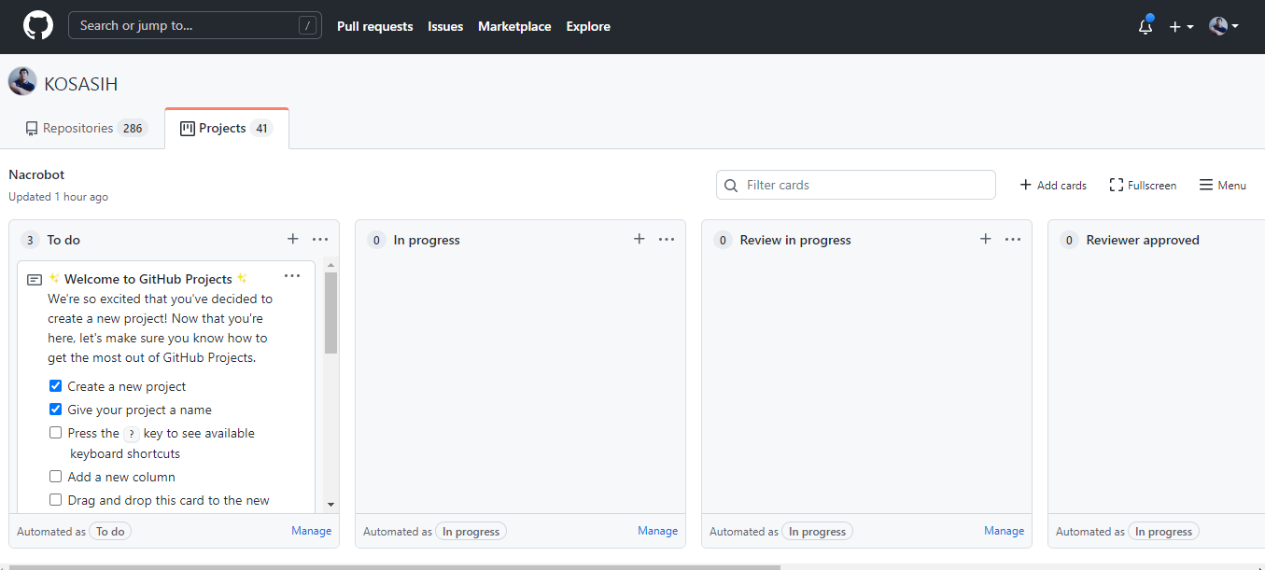The height and width of the screenshot is (570, 1265).
Task: Uncheck Give your project a name checkbox
Action: coord(55,409)
